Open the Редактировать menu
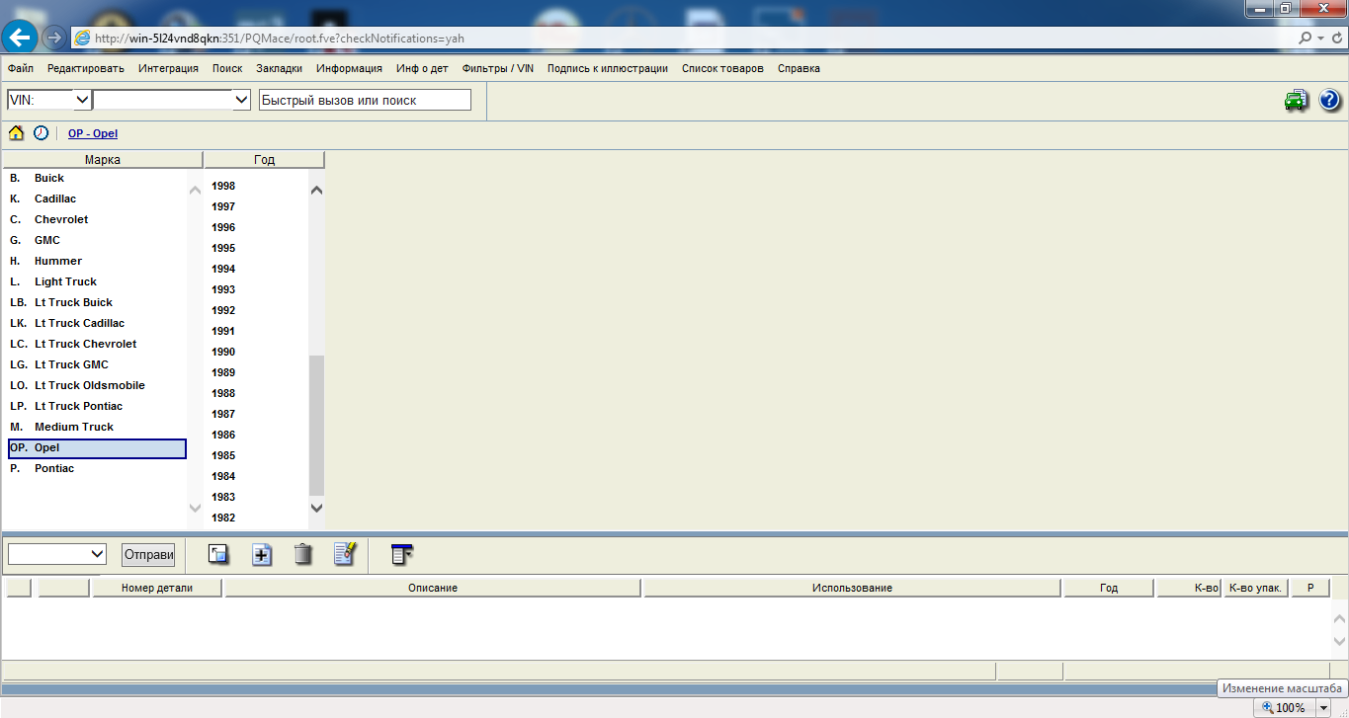Screen dimensions: 1349x718 coord(86,68)
